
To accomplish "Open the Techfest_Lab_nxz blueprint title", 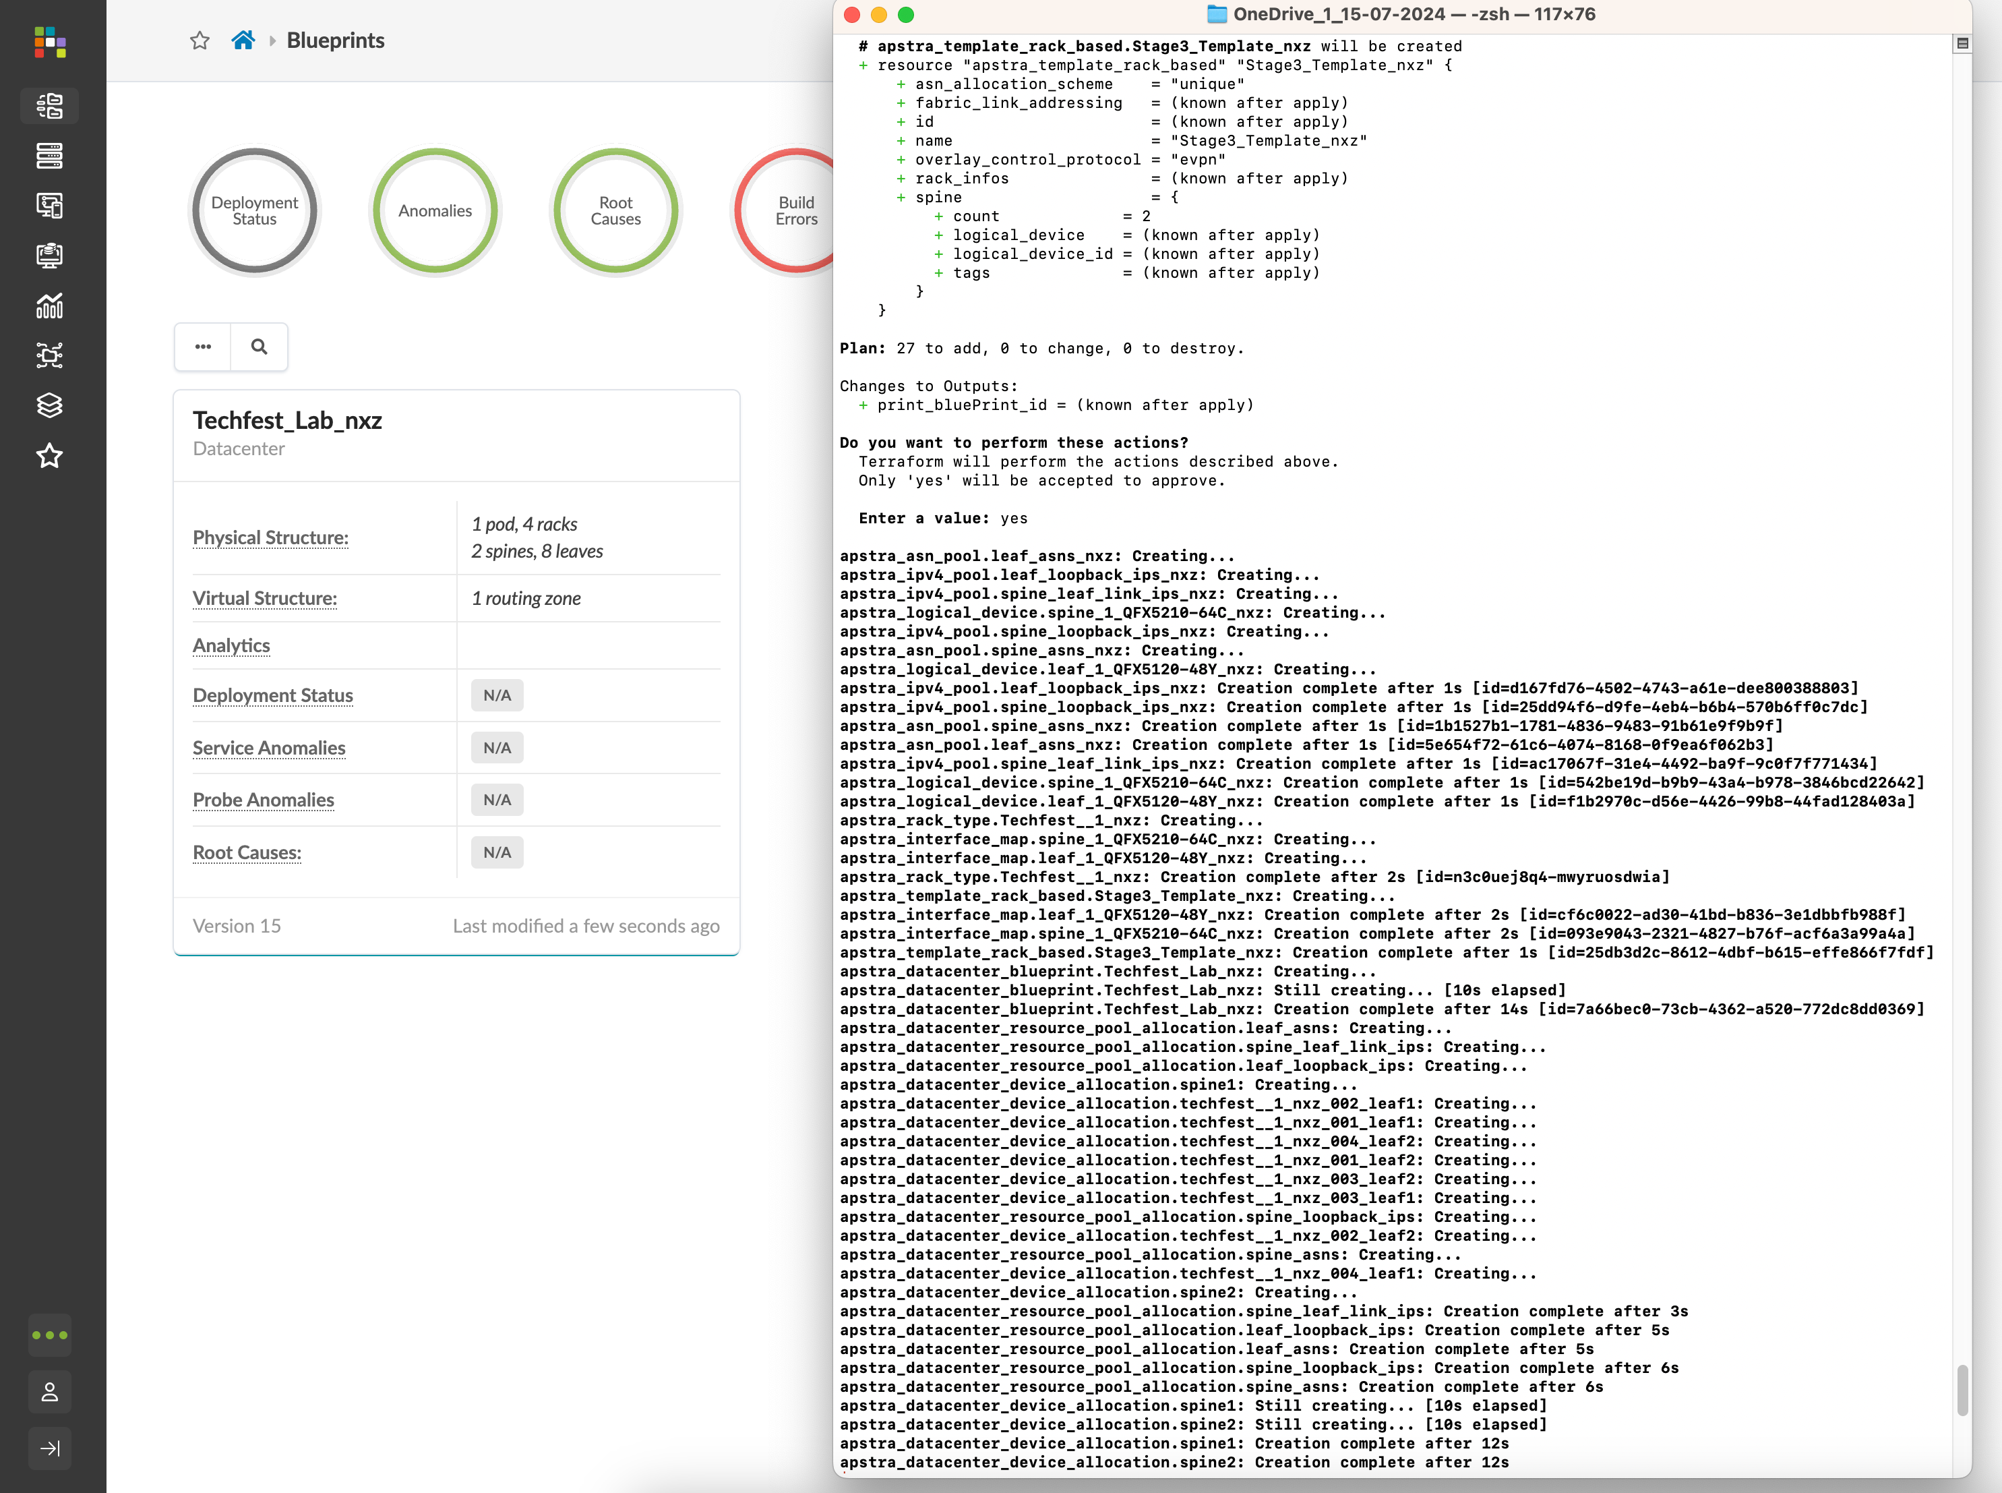I will (x=287, y=420).
